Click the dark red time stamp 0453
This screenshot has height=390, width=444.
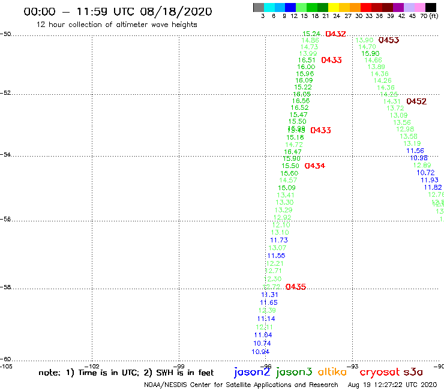point(389,40)
